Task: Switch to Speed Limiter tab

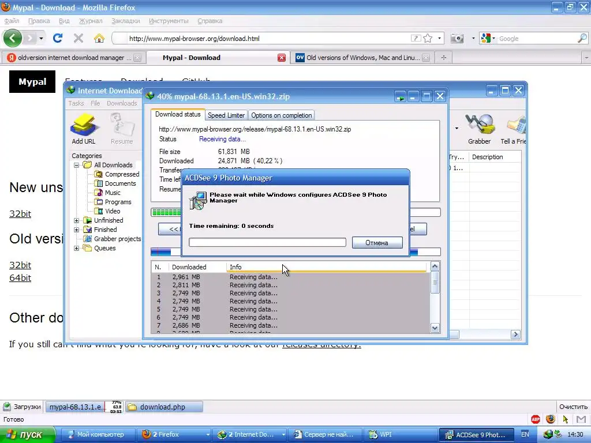Action: click(226, 115)
